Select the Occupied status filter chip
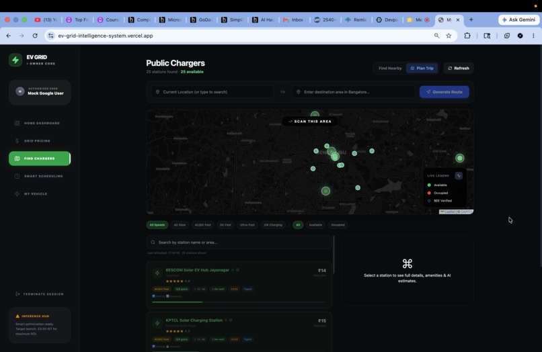The image size is (542, 352). tap(338, 225)
